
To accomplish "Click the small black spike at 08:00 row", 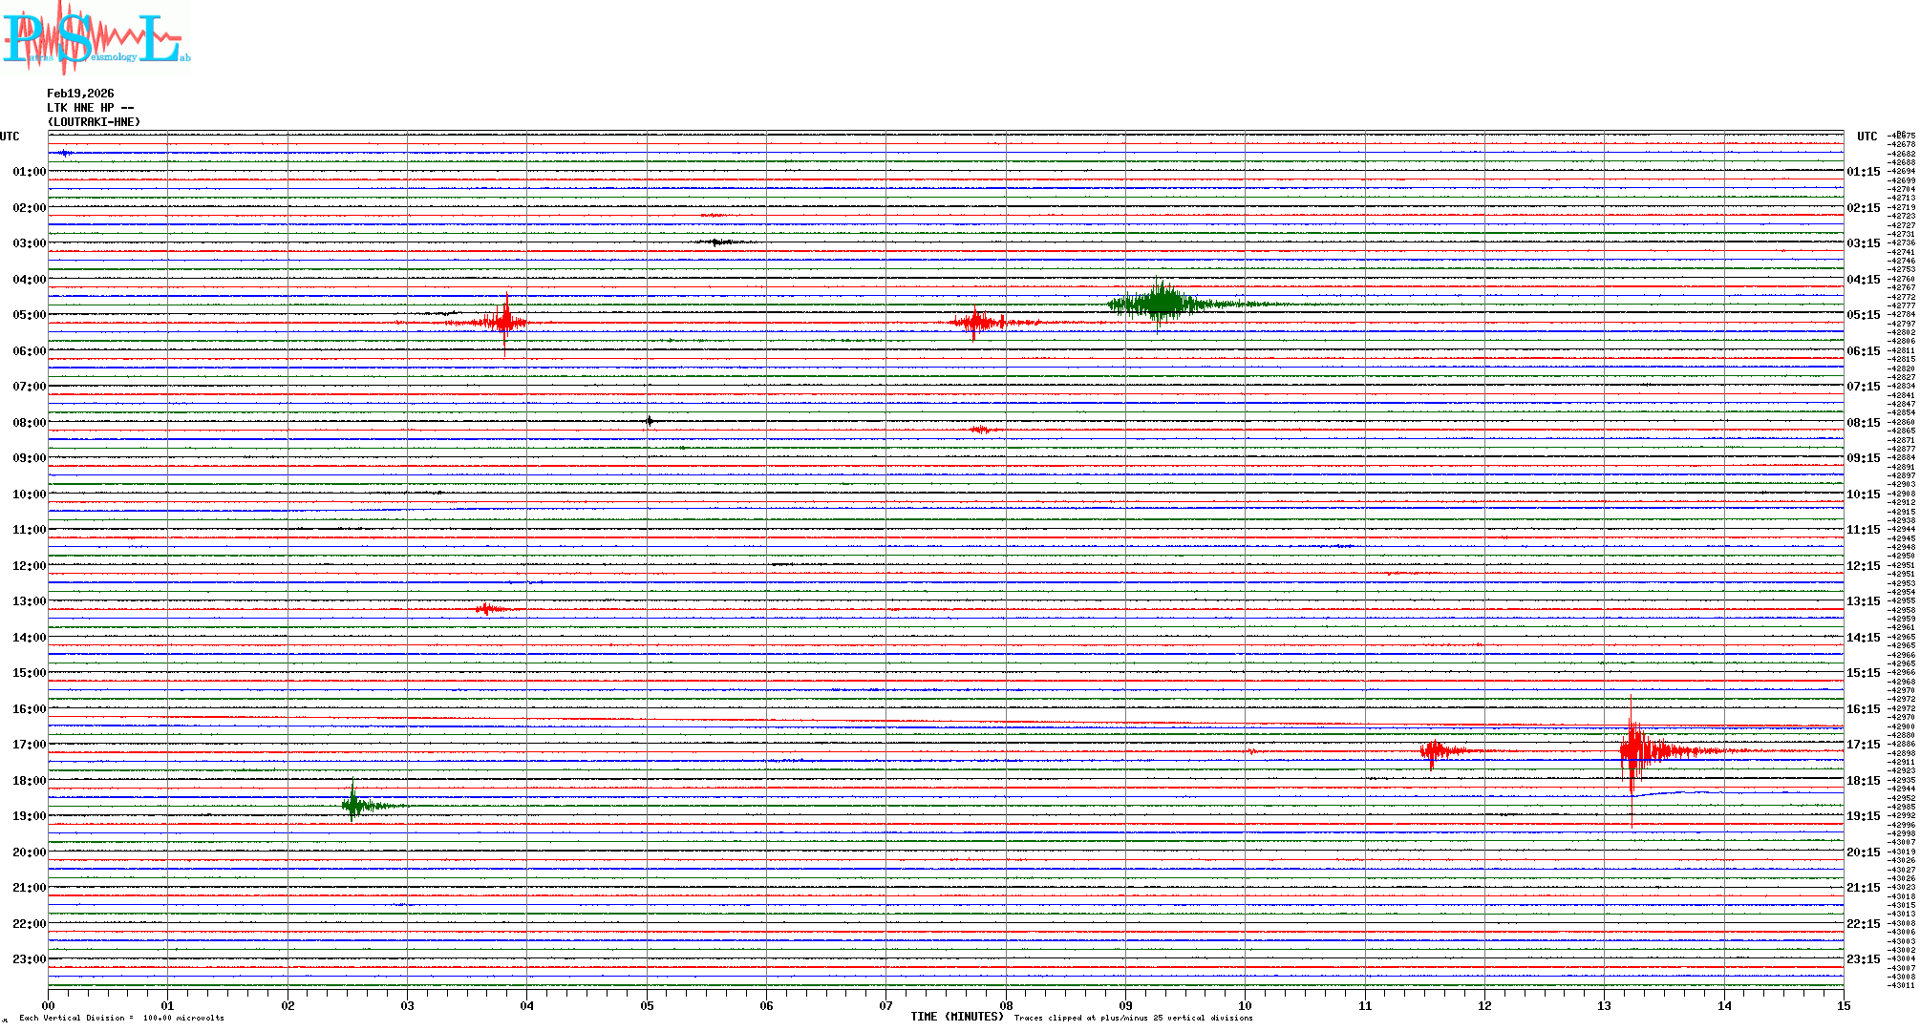I will (x=650, y=421).
